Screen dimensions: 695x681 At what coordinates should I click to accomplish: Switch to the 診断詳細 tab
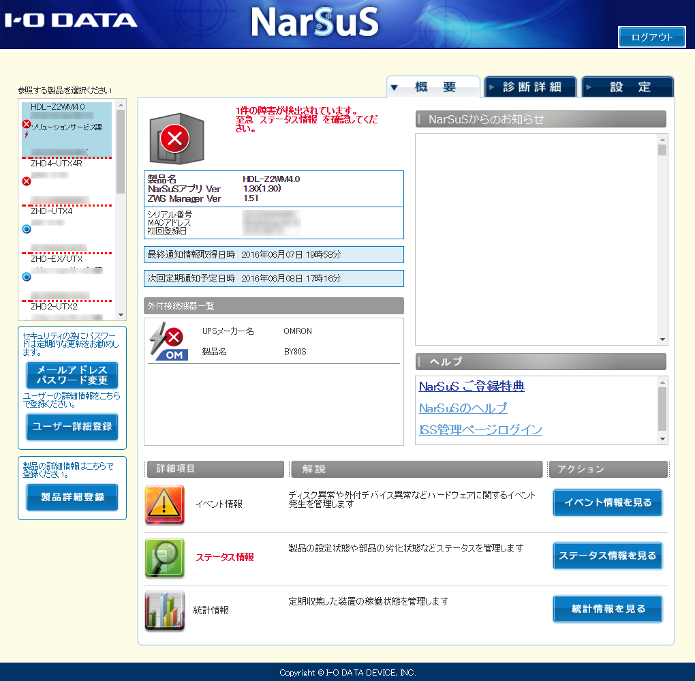point(531,87)
